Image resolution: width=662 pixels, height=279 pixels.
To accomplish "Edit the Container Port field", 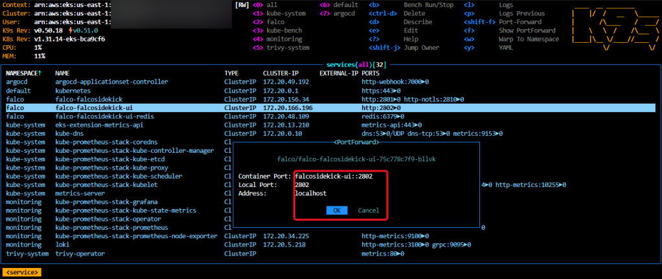I will pyautogui.click(x=334, y=176).
